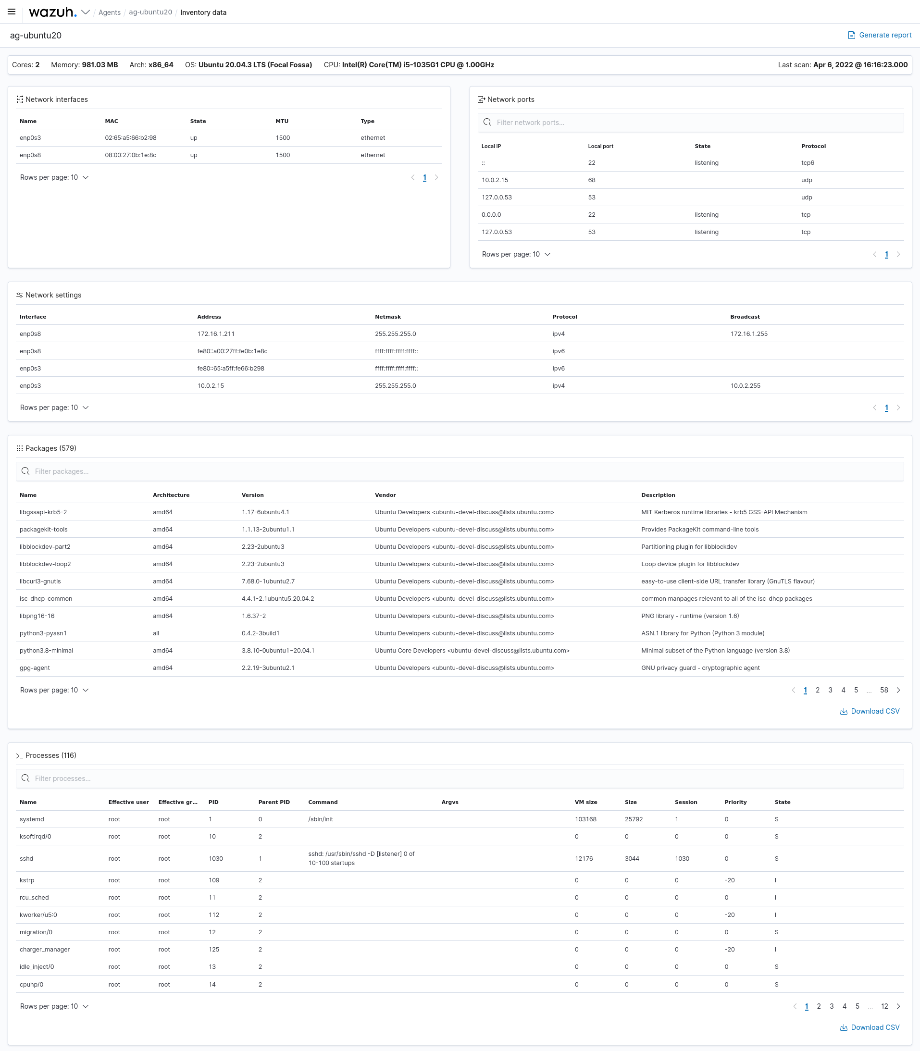Click the charger_manager process name
The height and width of the screenshot is (1051, 920).
click(45, 950)
